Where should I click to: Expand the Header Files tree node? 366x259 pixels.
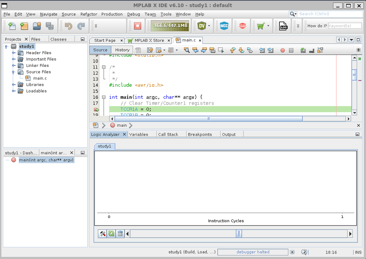(x=14, y=53)
